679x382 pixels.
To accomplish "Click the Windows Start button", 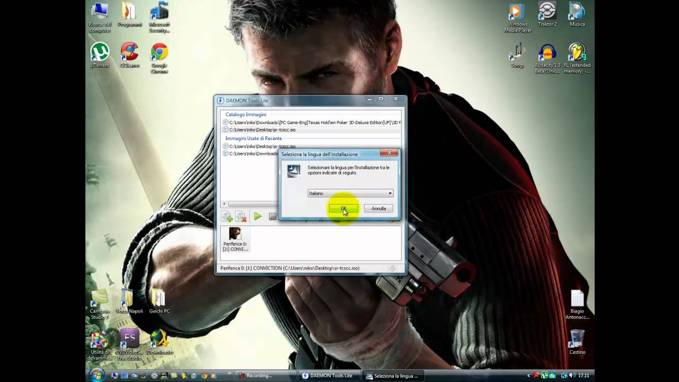I will (x=97, y=375).
